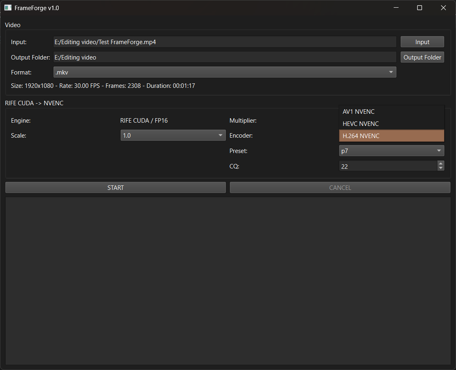Select H.264 NVENC from encoder list
This screenshot has height=370, width=456.
(391, 136)
